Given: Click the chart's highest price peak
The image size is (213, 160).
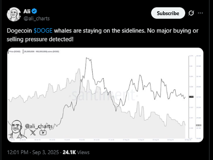Looking at the screenshot, I should pyautogui.click(x=87, y=58).
